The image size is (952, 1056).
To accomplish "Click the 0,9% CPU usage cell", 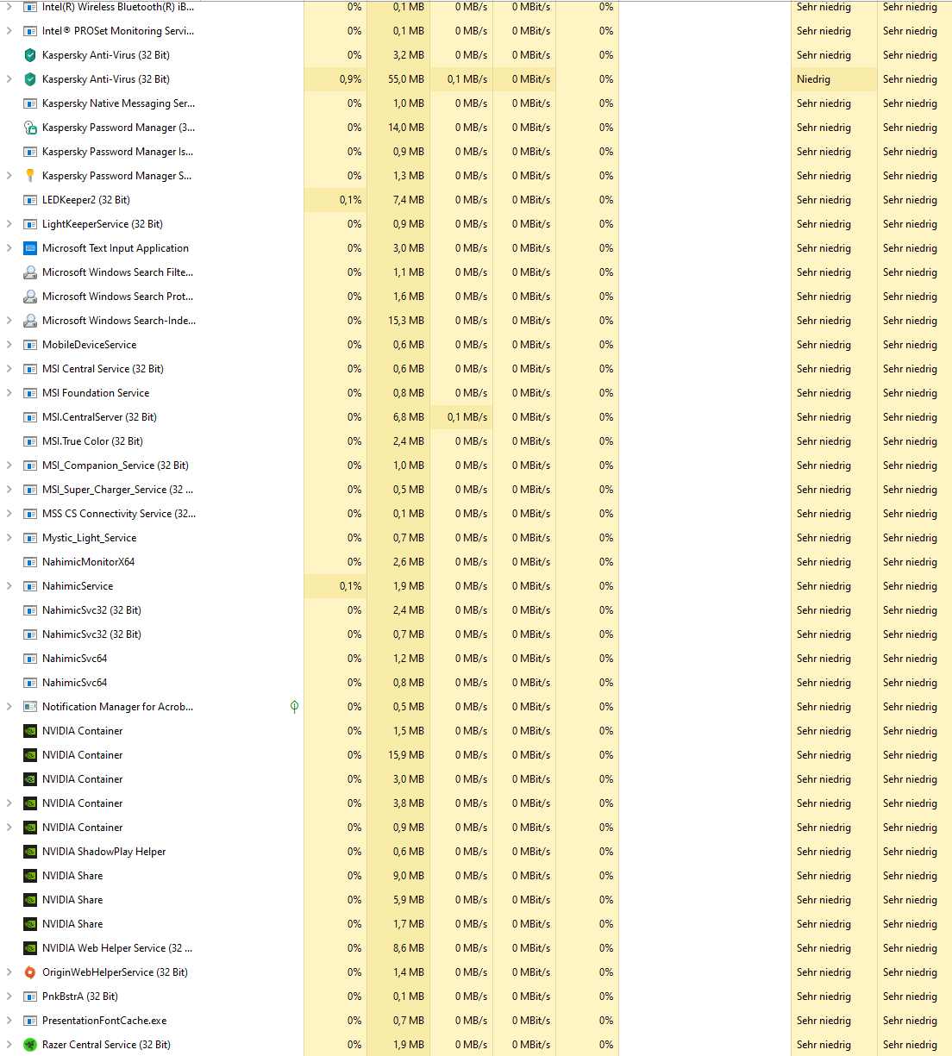I will [335, 79].
